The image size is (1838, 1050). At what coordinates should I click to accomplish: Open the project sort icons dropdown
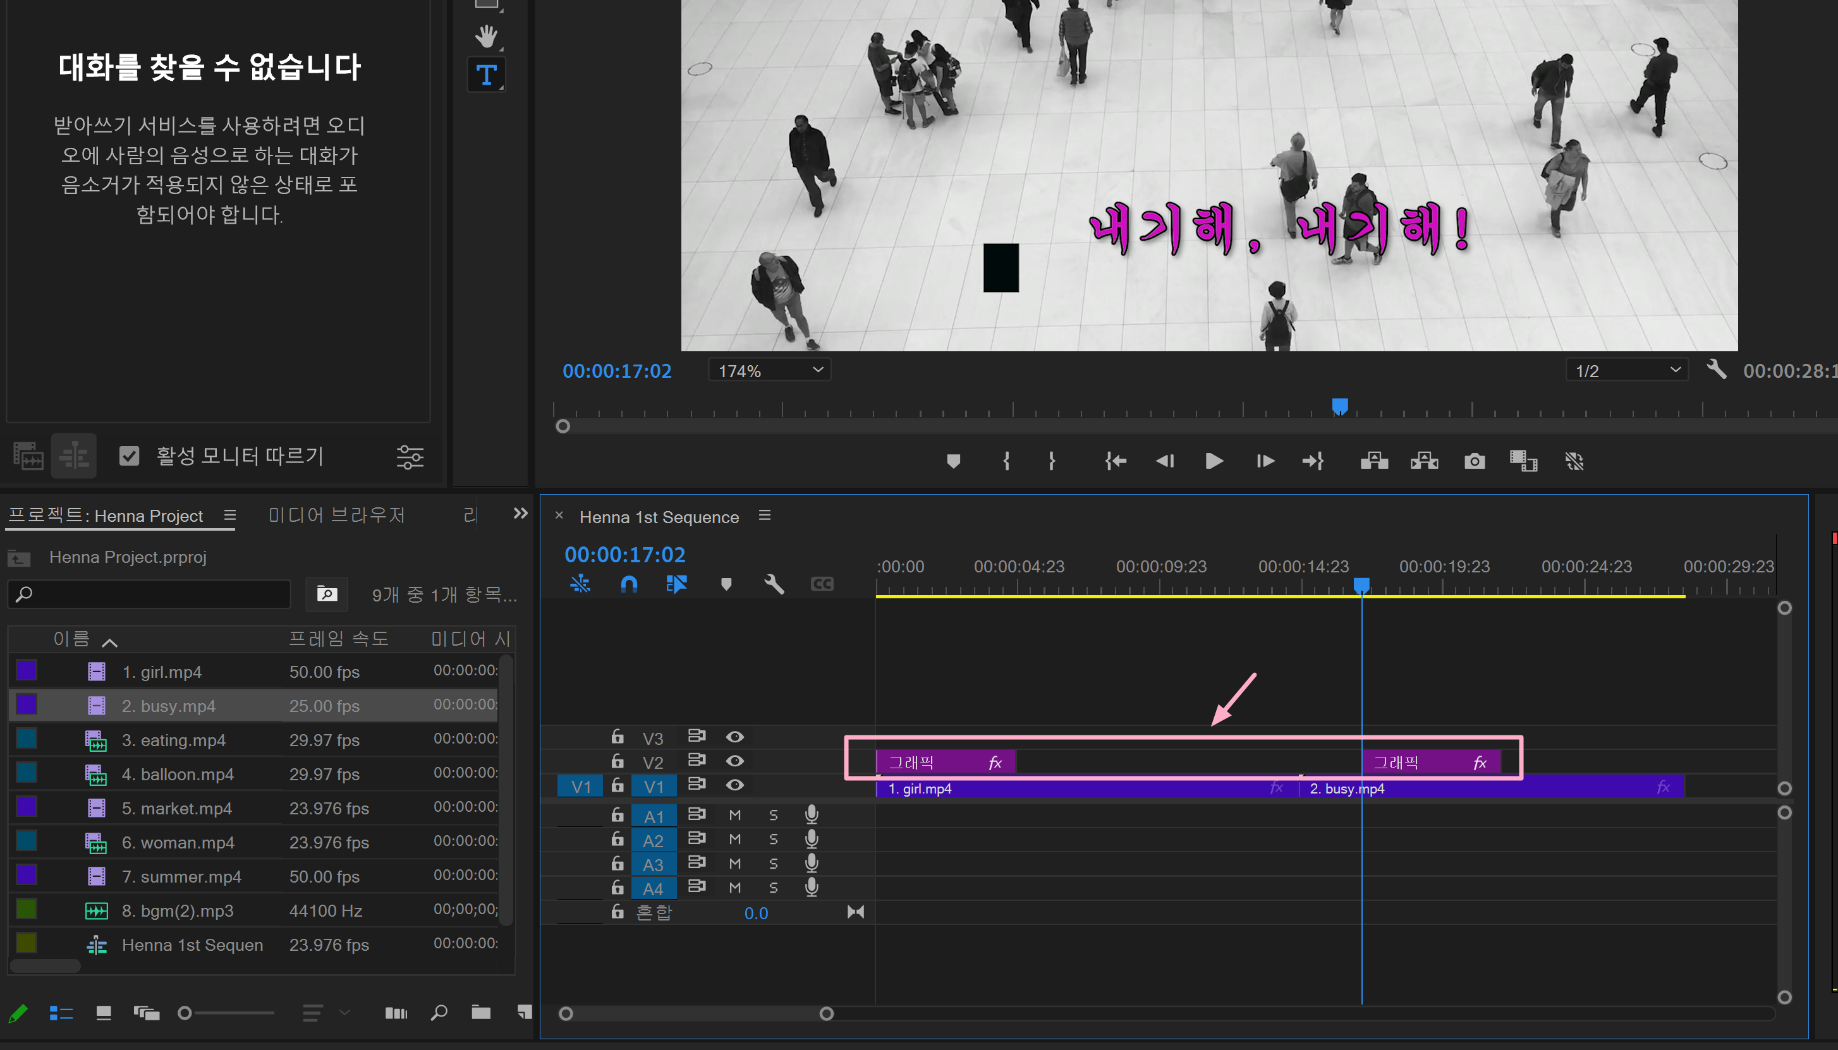326,1013
